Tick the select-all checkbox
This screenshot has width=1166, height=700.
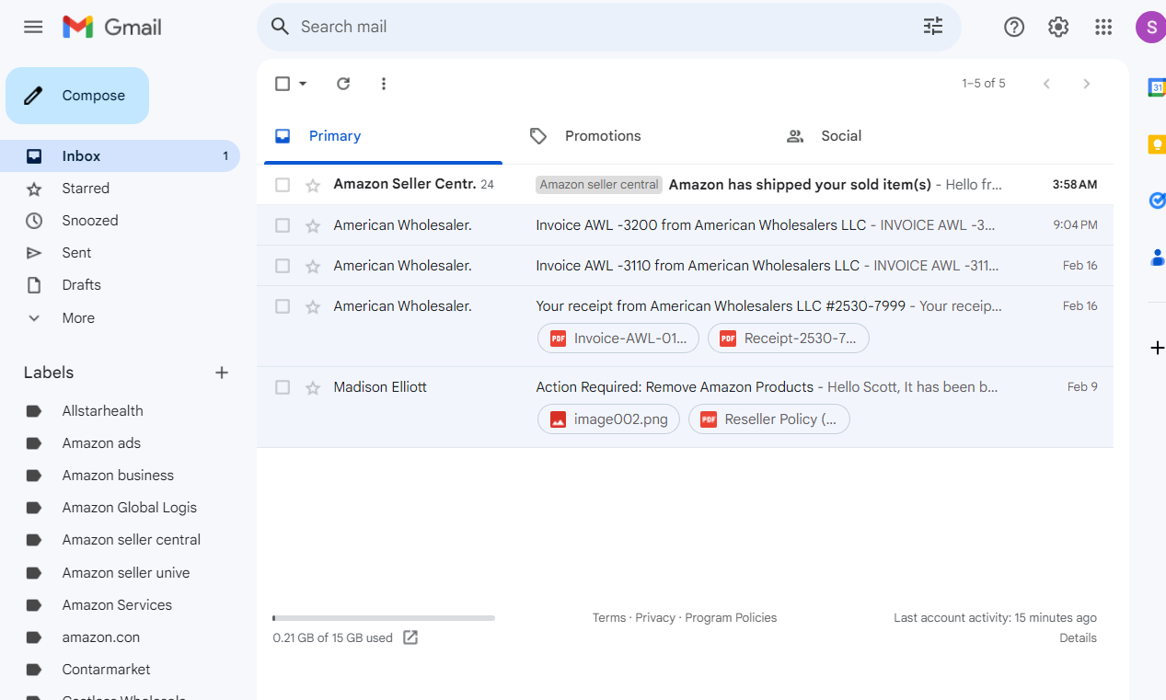(283, 84)
